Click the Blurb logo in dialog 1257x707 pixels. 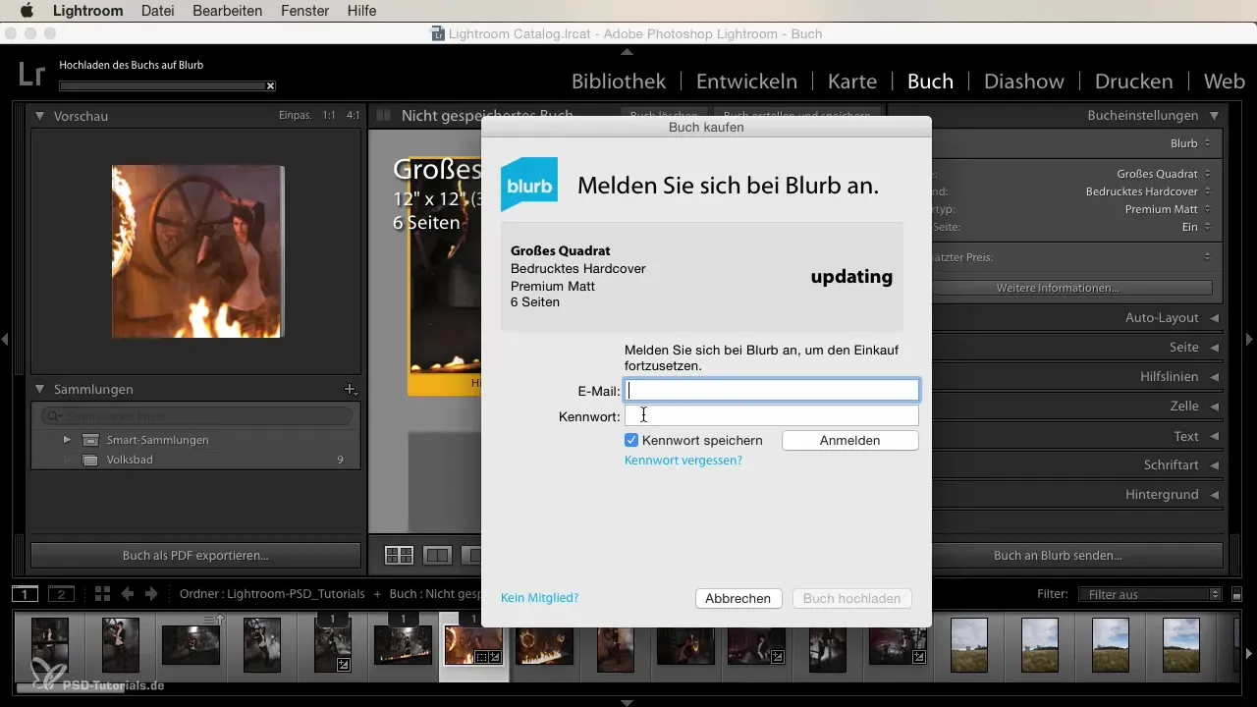[529, 184]
